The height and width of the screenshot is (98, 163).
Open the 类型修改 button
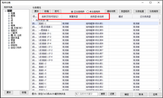point(125,11)
